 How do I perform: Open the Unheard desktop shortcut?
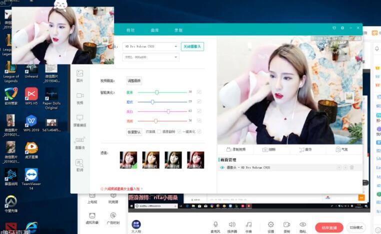coord(31,71)
